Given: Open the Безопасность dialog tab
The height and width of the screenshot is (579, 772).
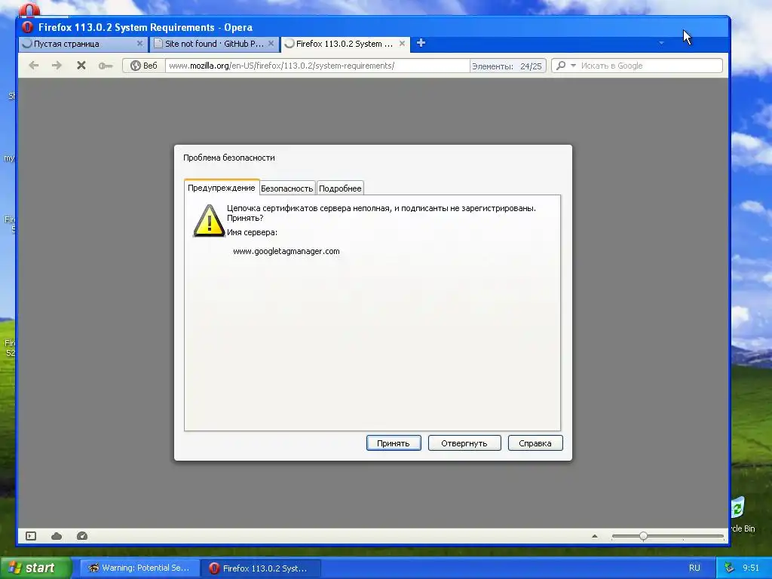Looking at the screenshot, I should (287, 188).
